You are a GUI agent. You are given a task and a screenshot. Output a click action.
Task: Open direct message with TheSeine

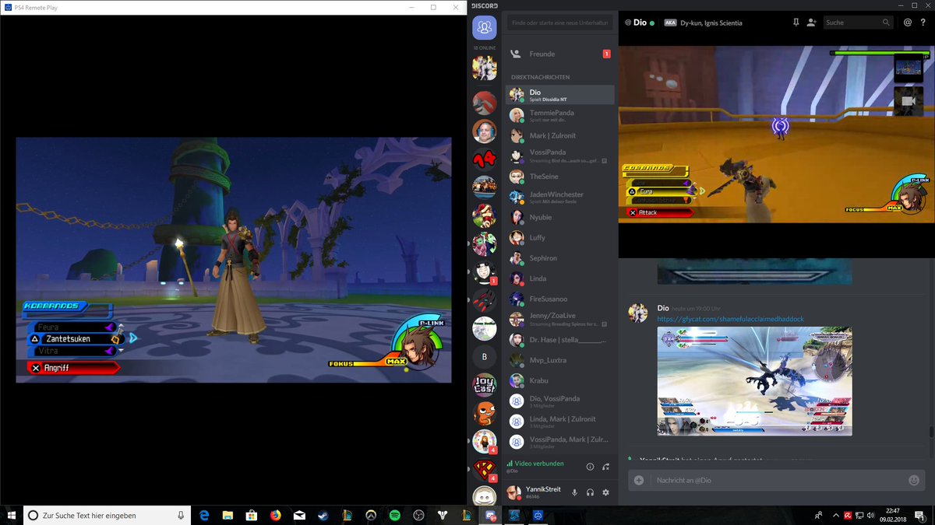(559, 177)
